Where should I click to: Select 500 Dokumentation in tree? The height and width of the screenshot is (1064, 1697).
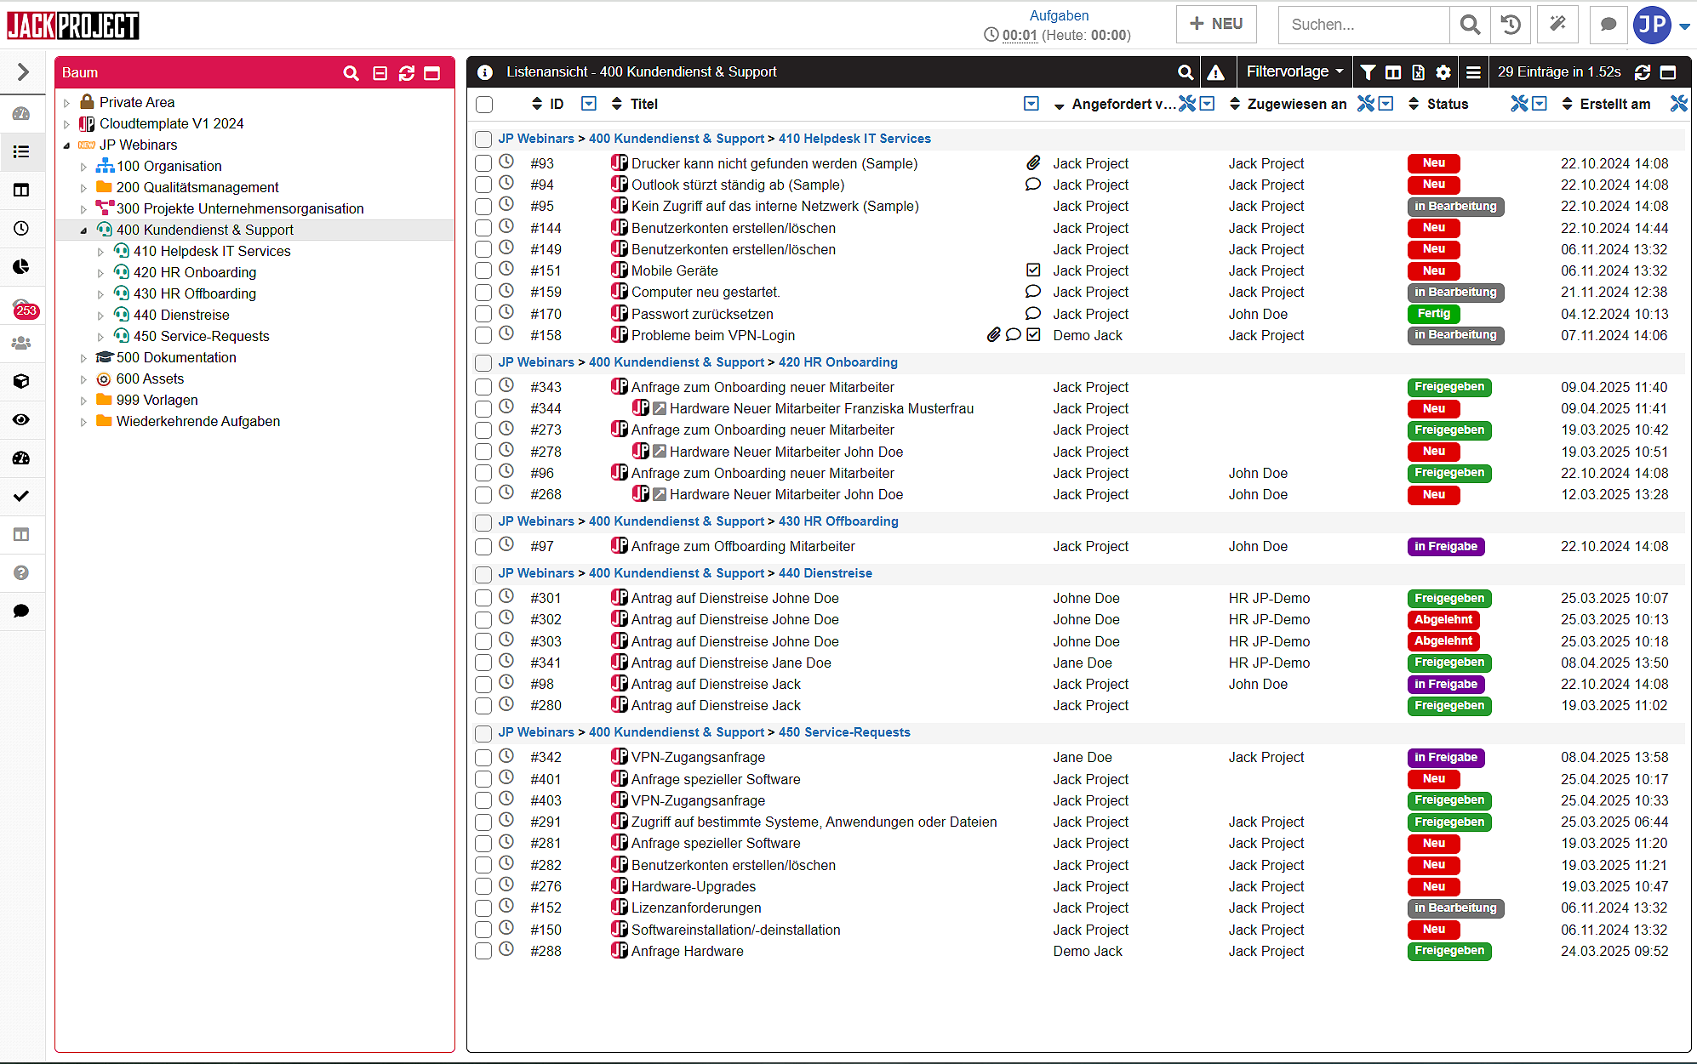tap(176, 357)
